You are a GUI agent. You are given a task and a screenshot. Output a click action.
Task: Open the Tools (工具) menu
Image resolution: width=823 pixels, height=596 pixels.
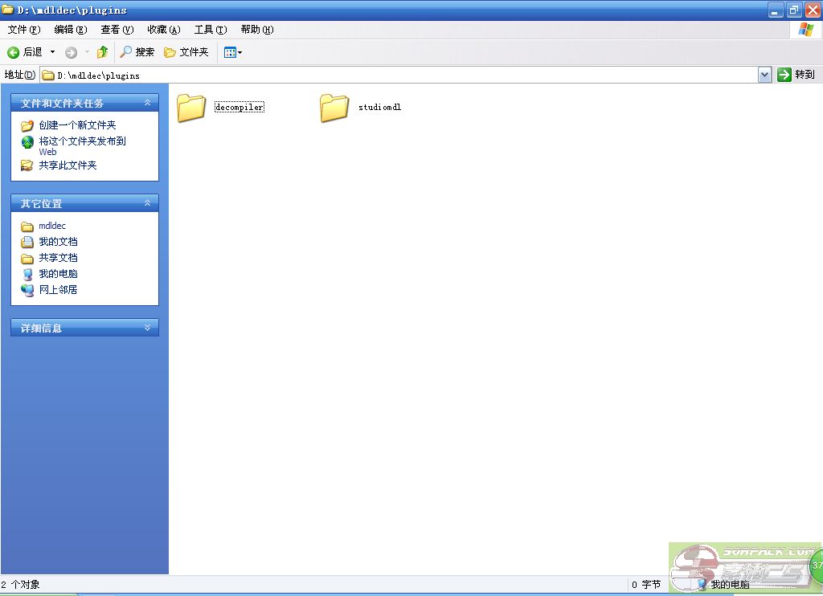point(210,30)
